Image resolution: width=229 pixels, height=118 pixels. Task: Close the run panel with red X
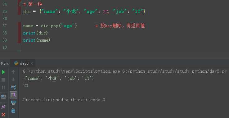tap(3, 115)
